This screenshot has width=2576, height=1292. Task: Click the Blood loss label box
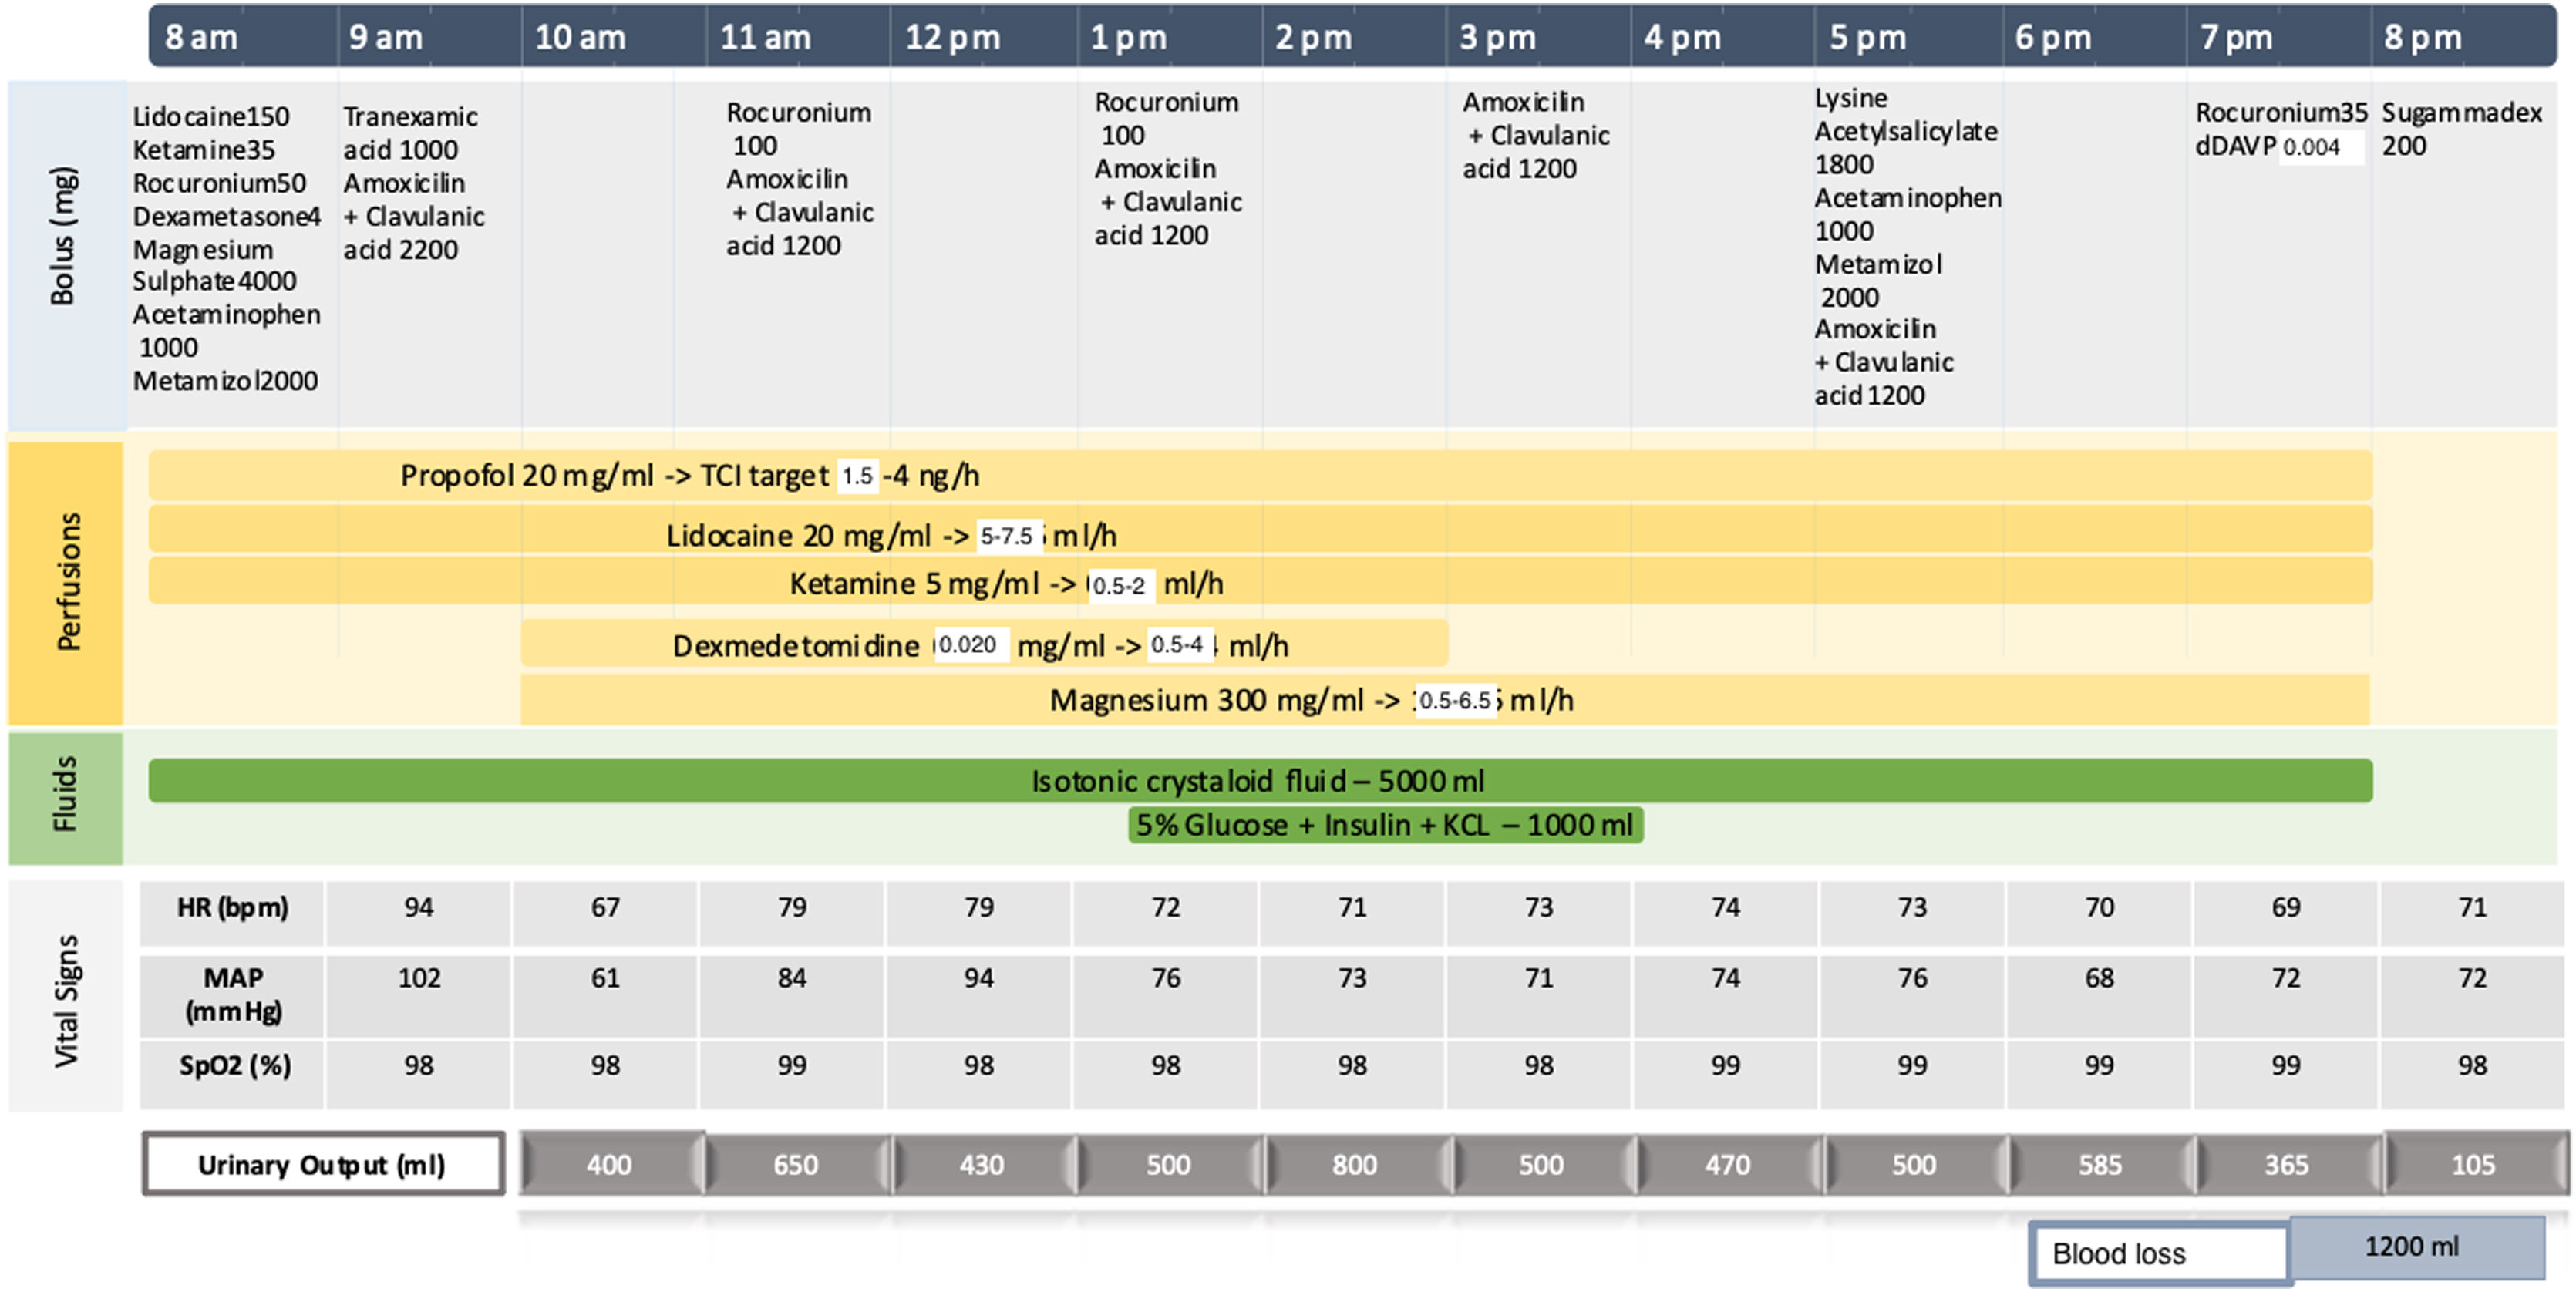pos(2158,1253)
